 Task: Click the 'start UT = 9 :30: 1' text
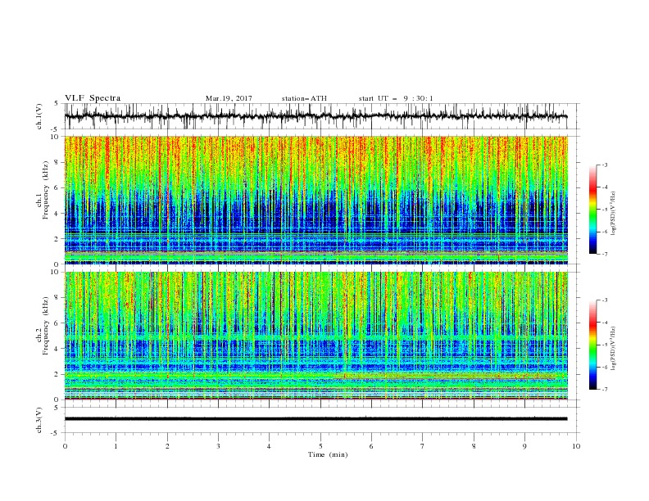396,98
